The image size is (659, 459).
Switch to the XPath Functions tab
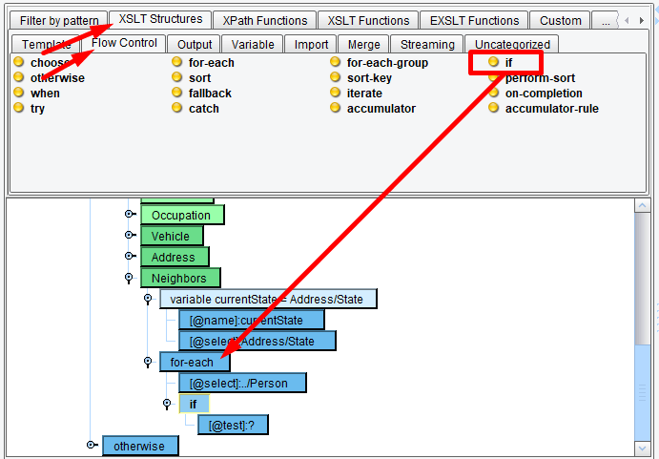pos(265,20)
